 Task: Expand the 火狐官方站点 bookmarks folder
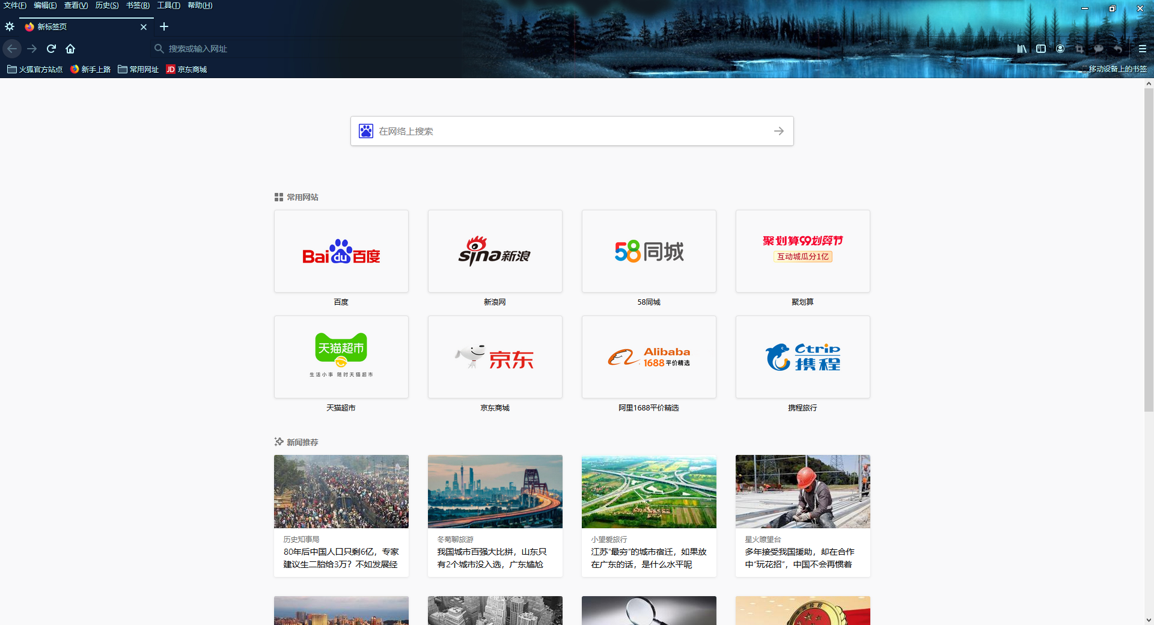tap(35, 70)
